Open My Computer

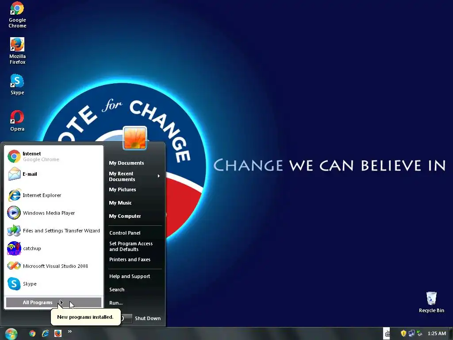125,216
